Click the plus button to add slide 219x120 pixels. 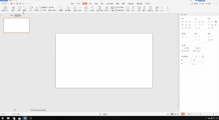pyautogui.click(x=15, y=110)
